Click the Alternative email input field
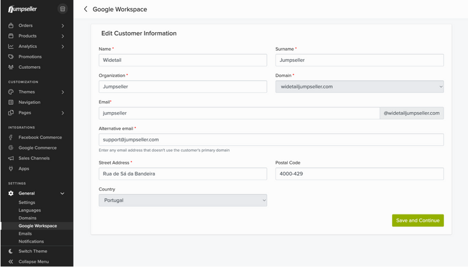 (x=271, y=140)
